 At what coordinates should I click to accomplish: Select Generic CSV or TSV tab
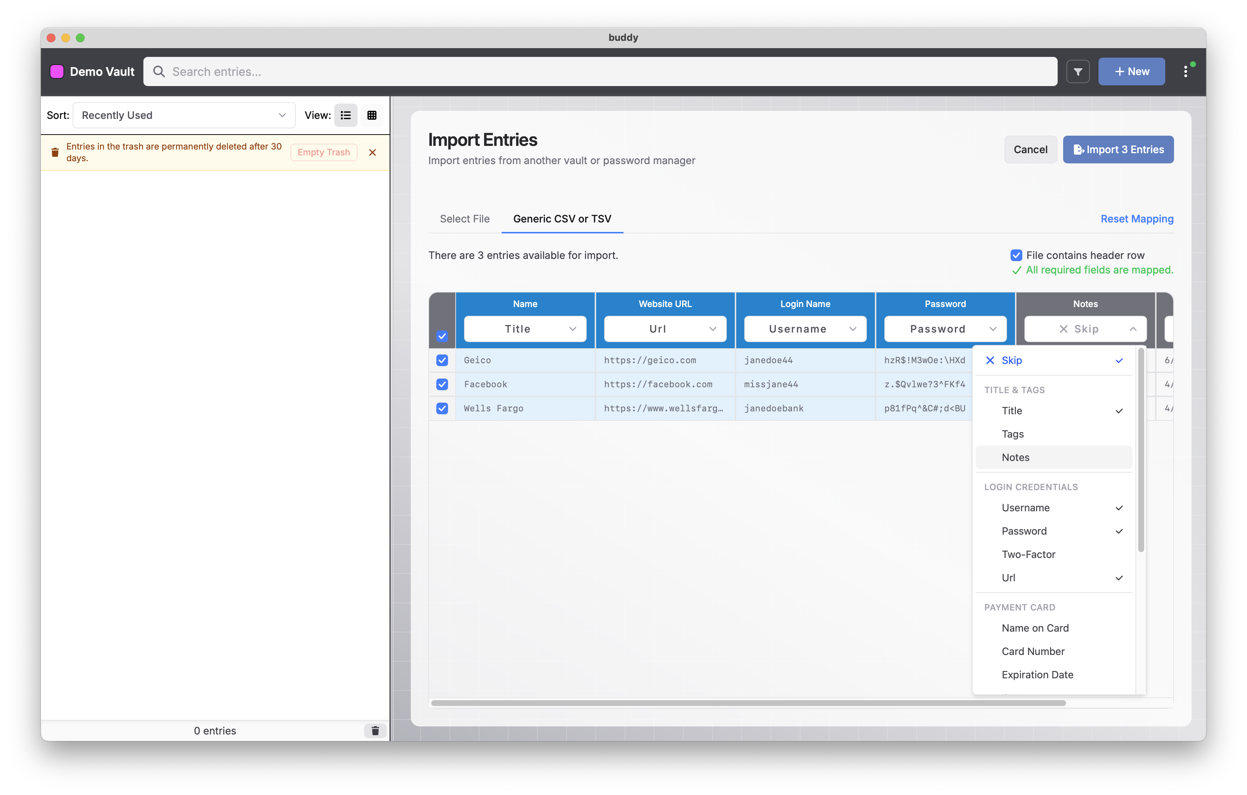[562, 219]
